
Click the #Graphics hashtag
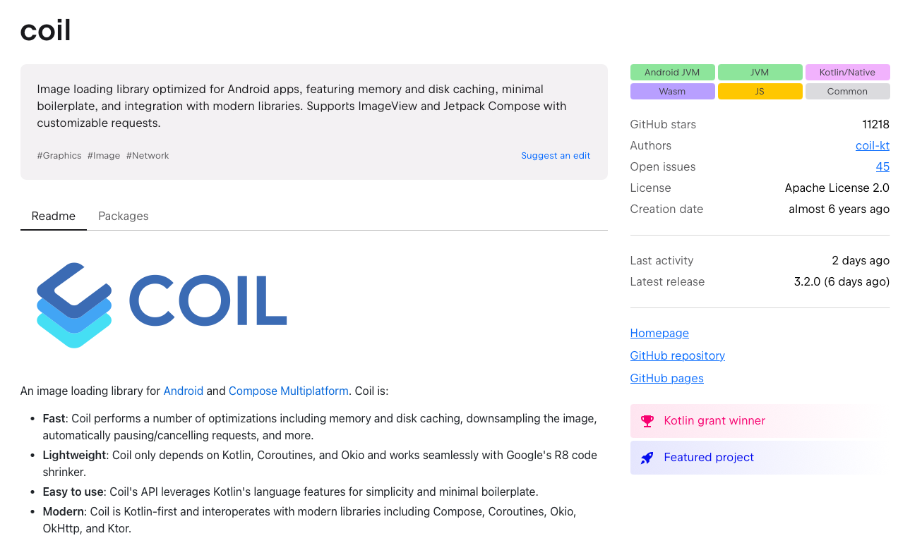pyautogui.click(x=59, y=155)
